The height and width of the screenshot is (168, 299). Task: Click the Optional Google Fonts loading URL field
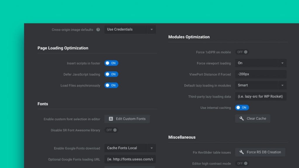point(130,159)
